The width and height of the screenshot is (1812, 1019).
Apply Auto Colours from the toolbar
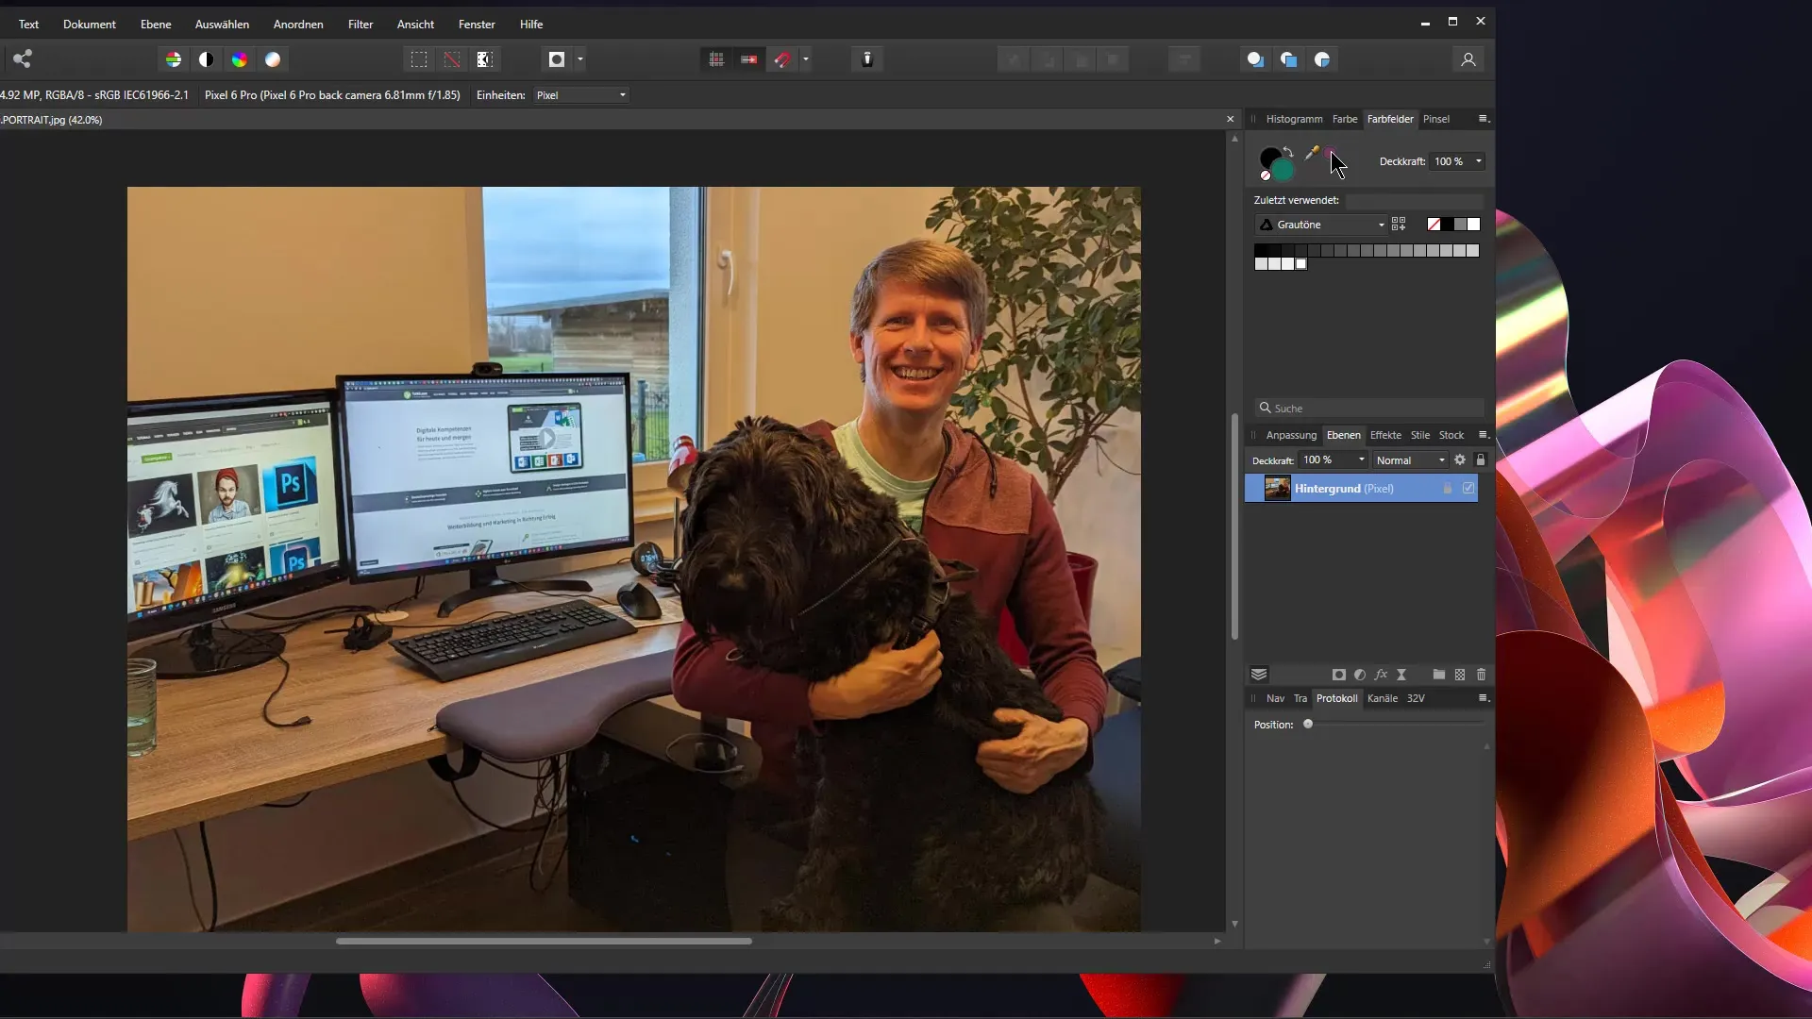[240, 59]
